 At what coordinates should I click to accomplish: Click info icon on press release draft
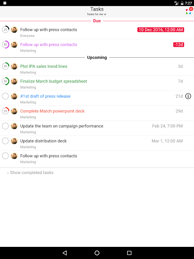point(188,96)
